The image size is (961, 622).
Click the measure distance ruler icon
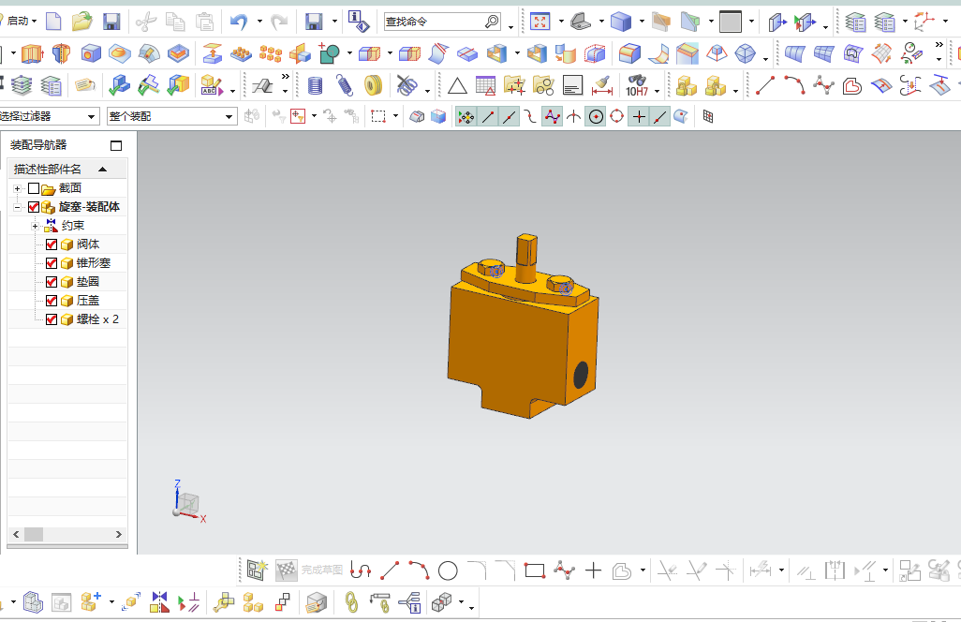[602, 85]
